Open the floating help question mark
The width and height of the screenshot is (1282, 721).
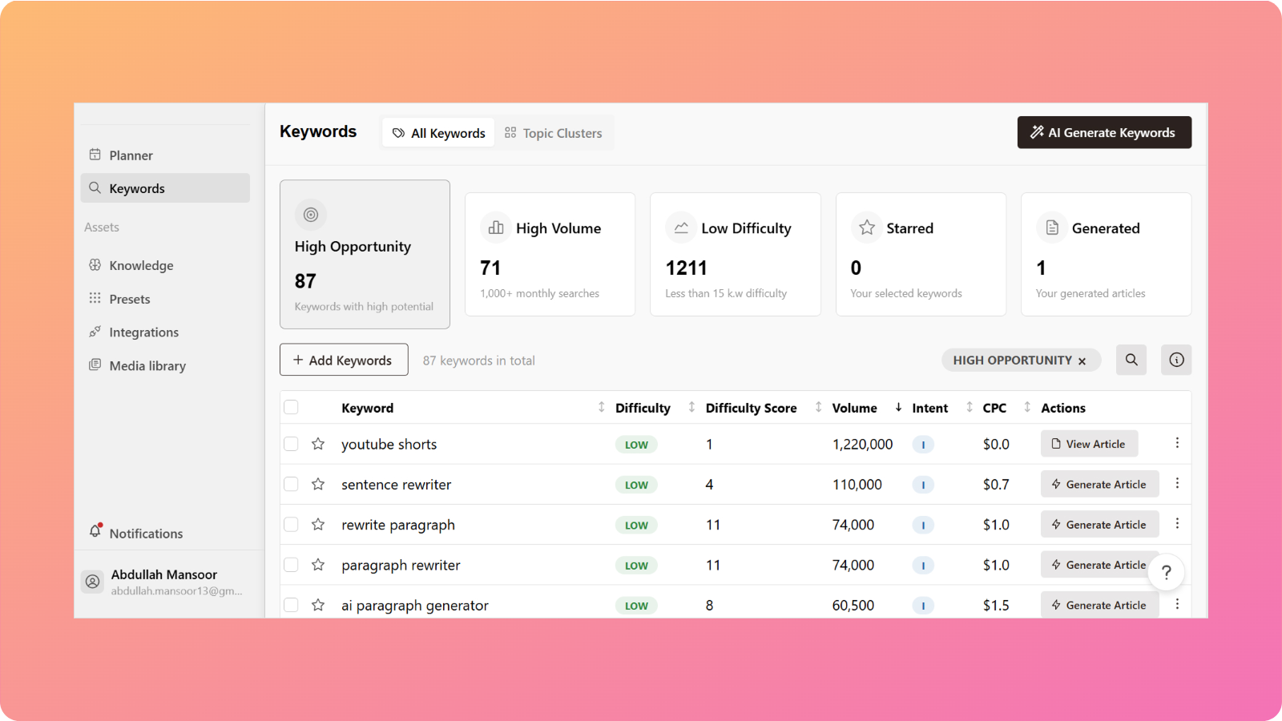pyautogui.click(x=1167, y=572)
